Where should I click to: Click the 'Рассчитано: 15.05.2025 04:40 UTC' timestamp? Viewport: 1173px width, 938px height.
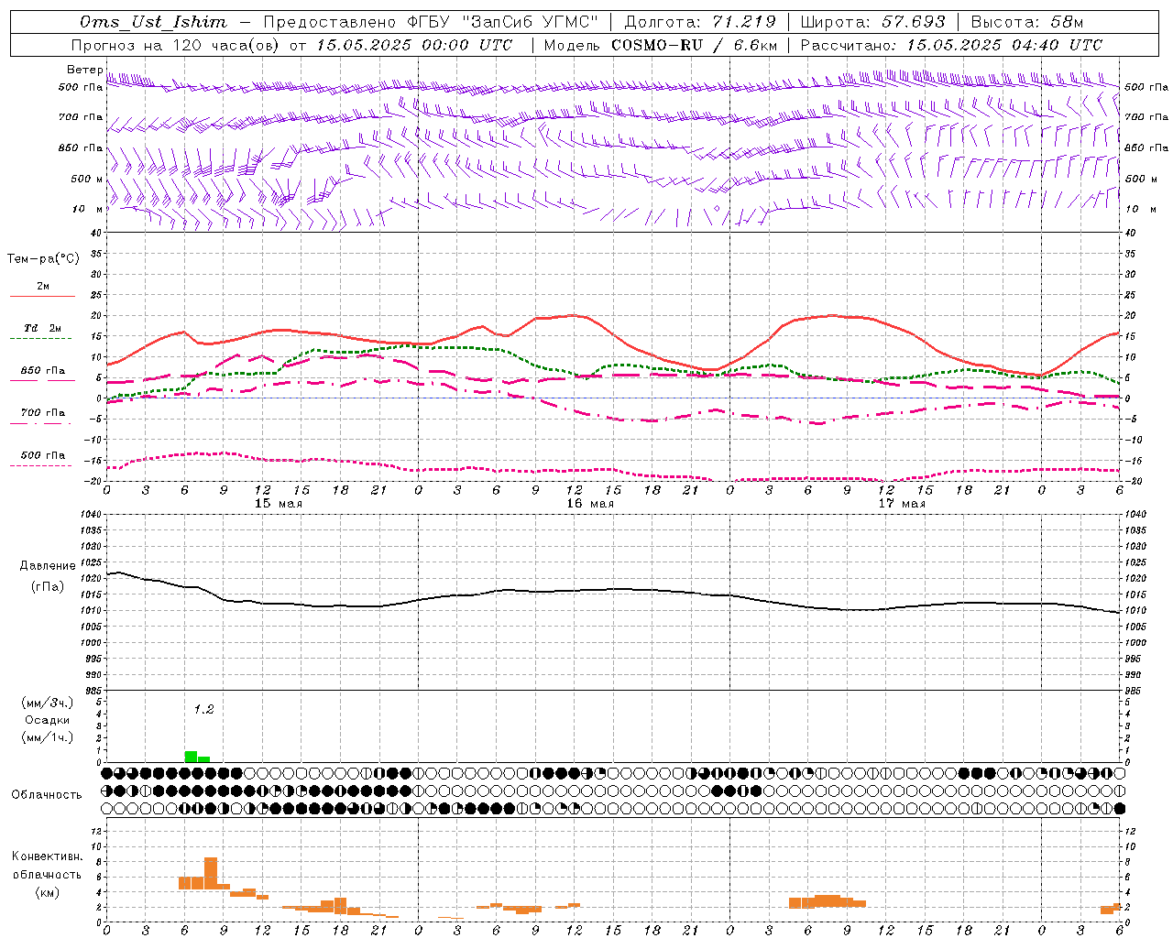click(x=951, y=45)
